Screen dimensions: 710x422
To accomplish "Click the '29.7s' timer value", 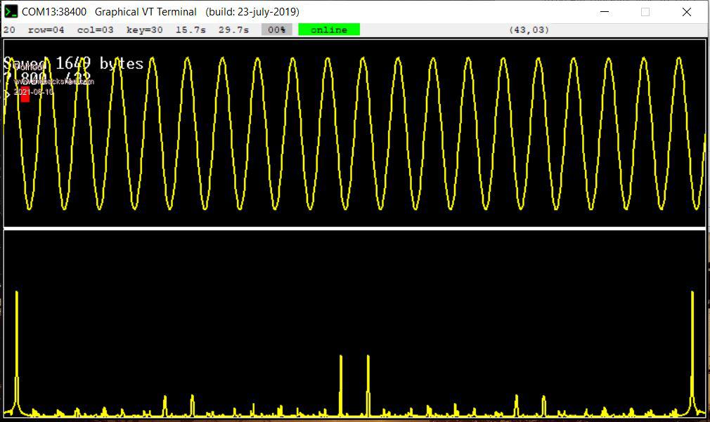I will point(233,30).
